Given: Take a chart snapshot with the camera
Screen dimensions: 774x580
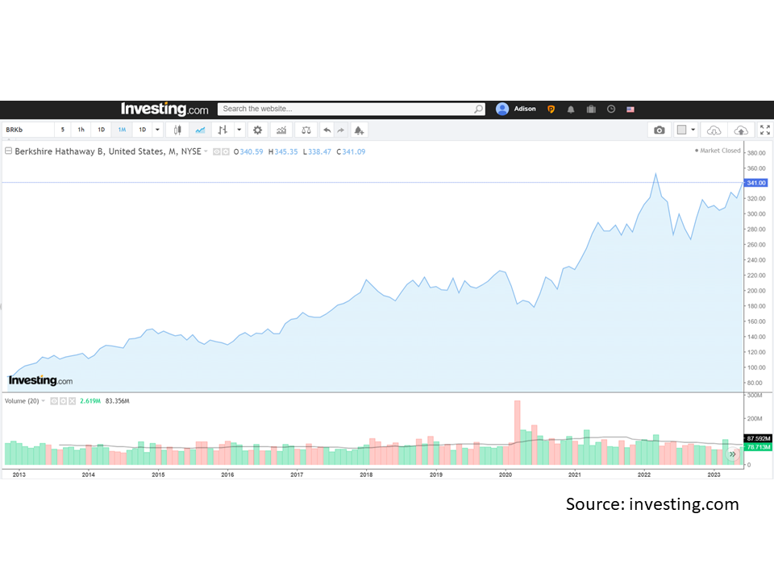Looking at the screenshot, I should pyautogui.click(x=659, y=130).
